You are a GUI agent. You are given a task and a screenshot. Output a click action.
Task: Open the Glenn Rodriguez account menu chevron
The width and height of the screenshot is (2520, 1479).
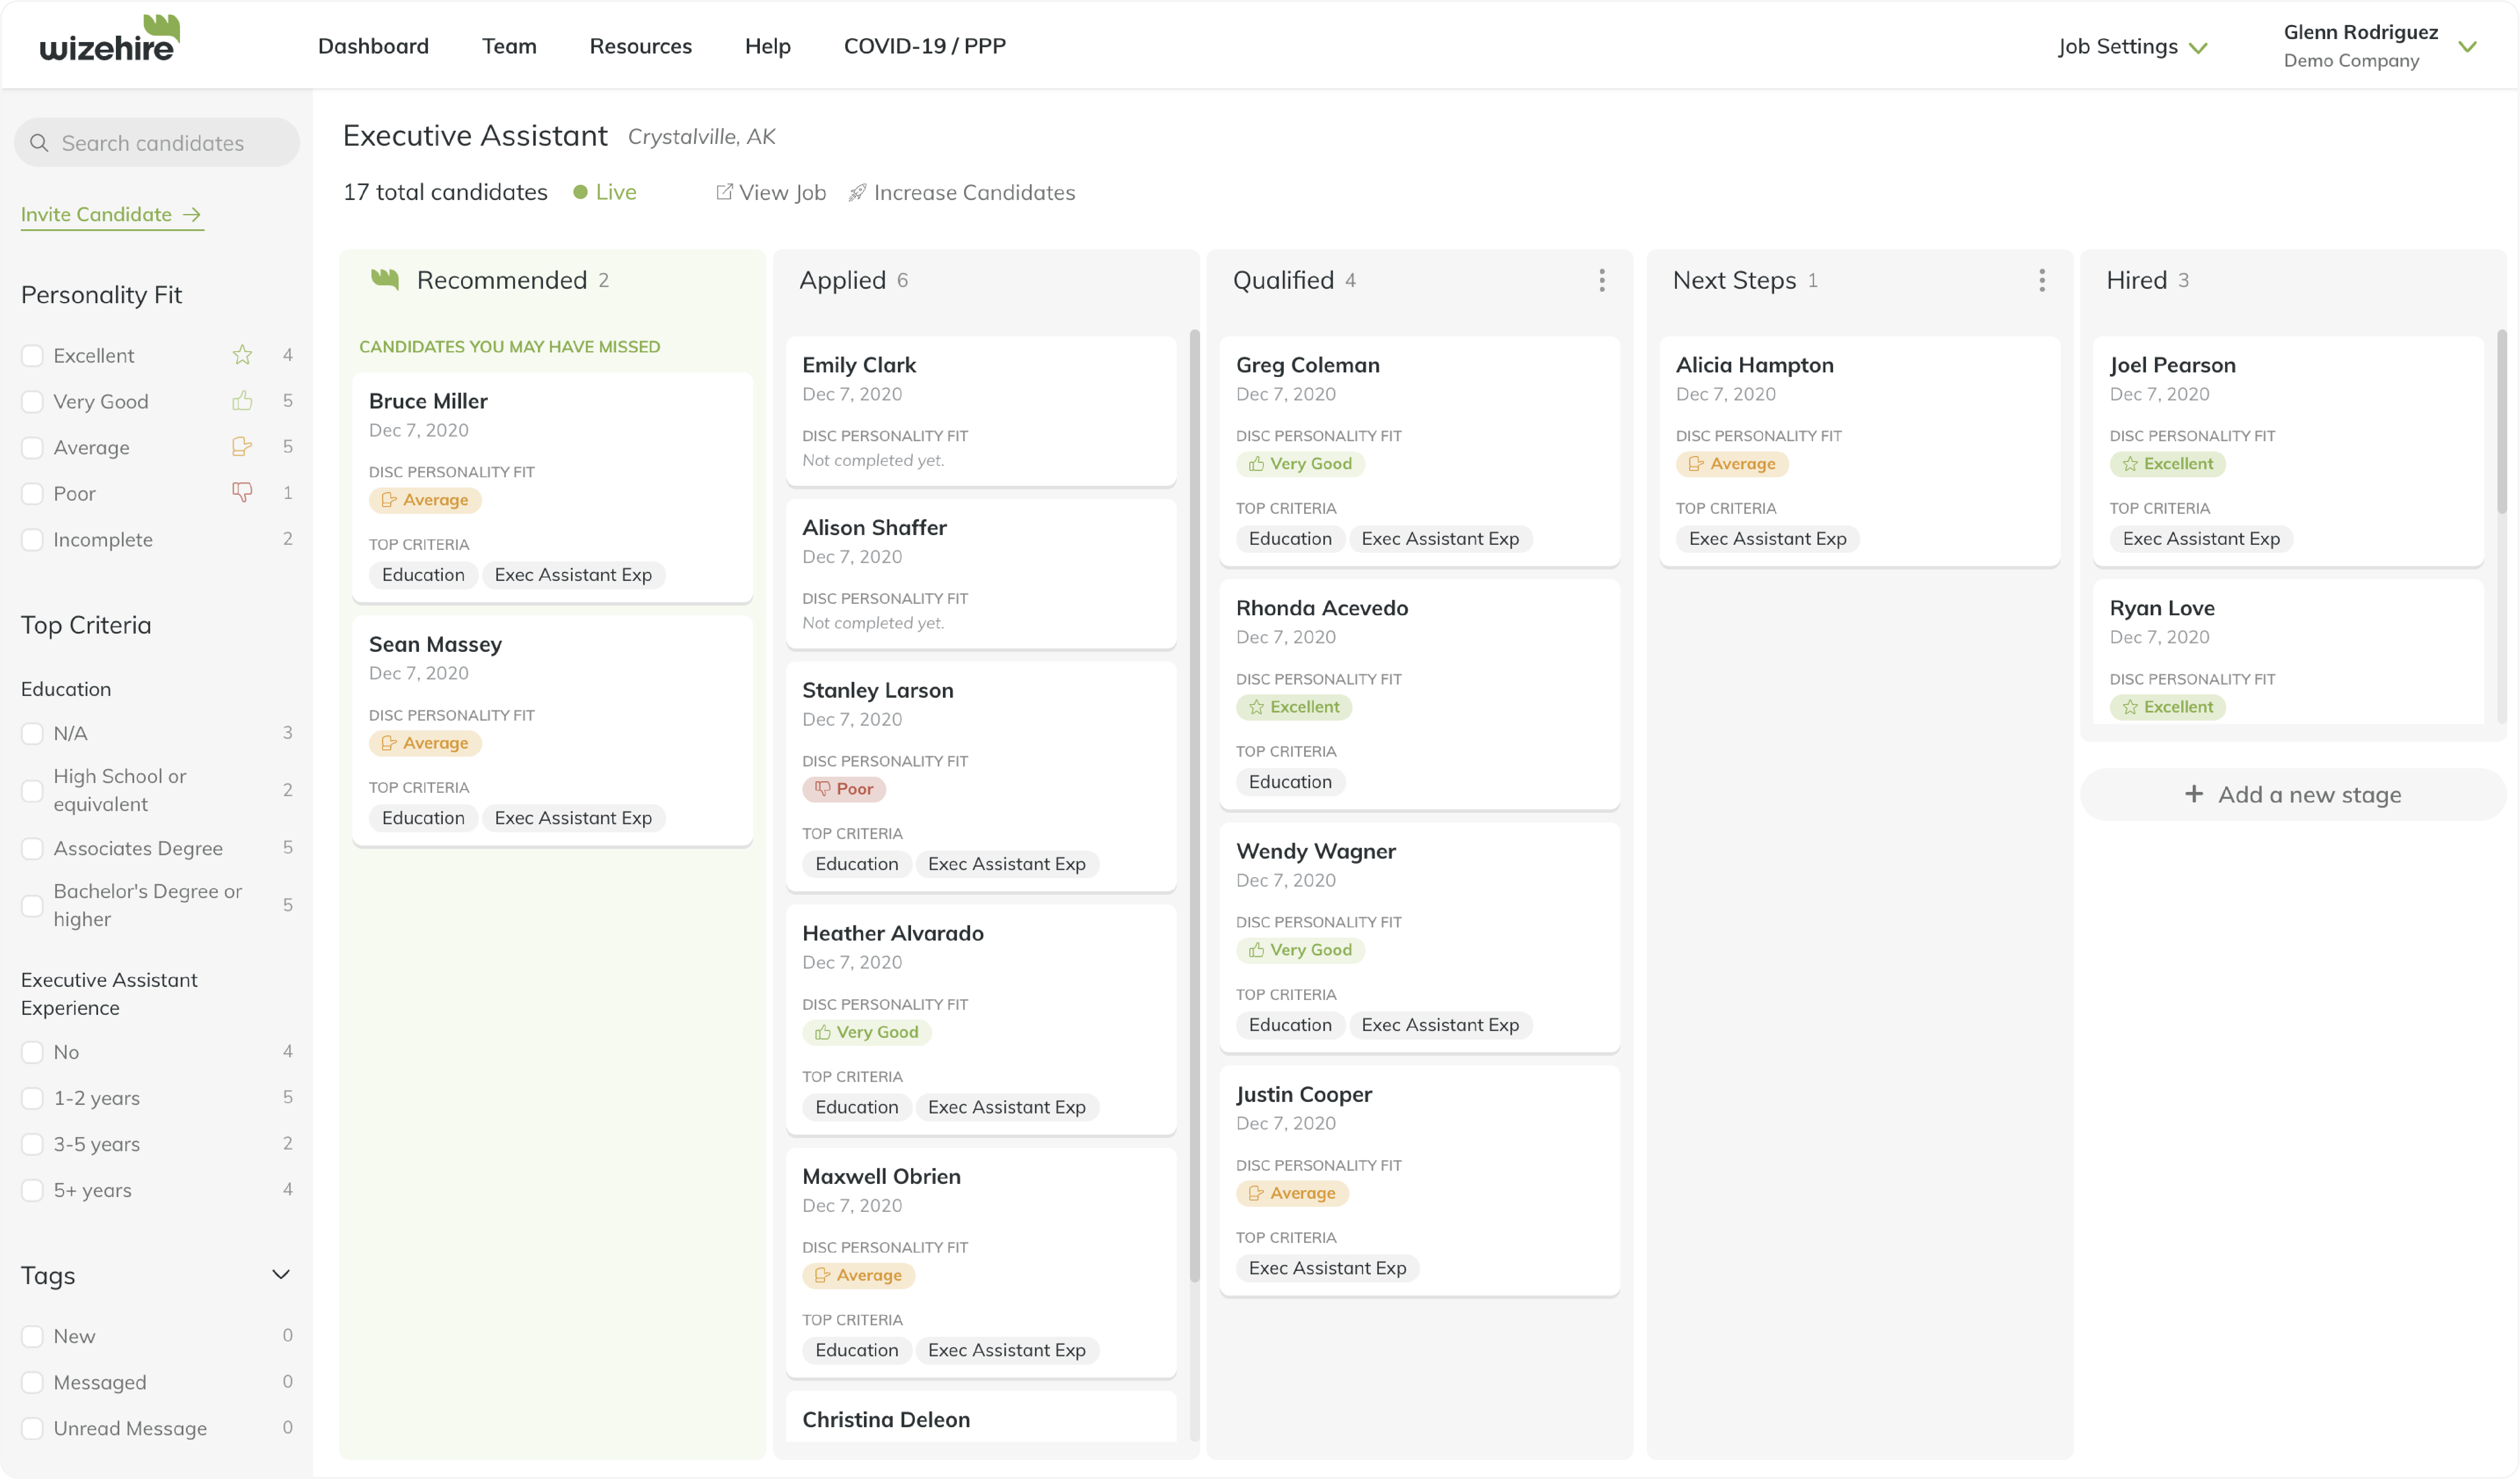click(2467, 47)
